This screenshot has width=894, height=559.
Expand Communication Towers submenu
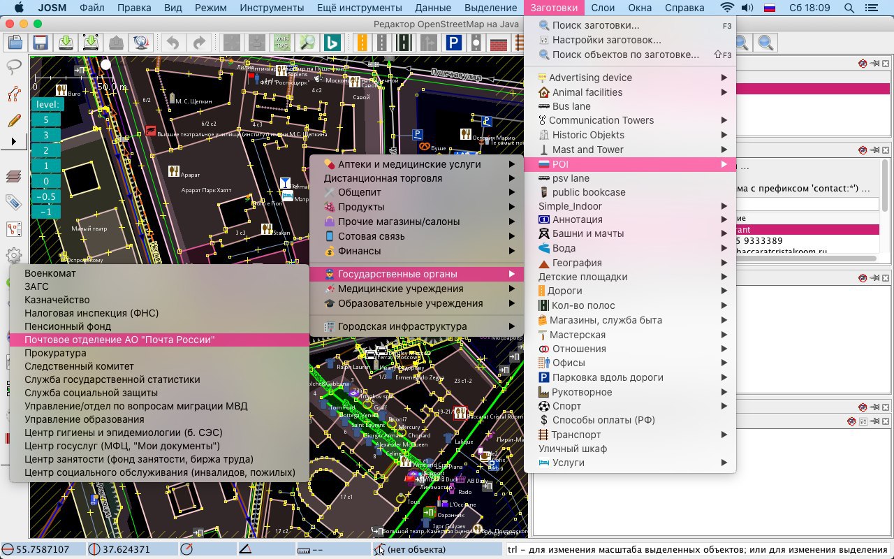click(631, 120)
